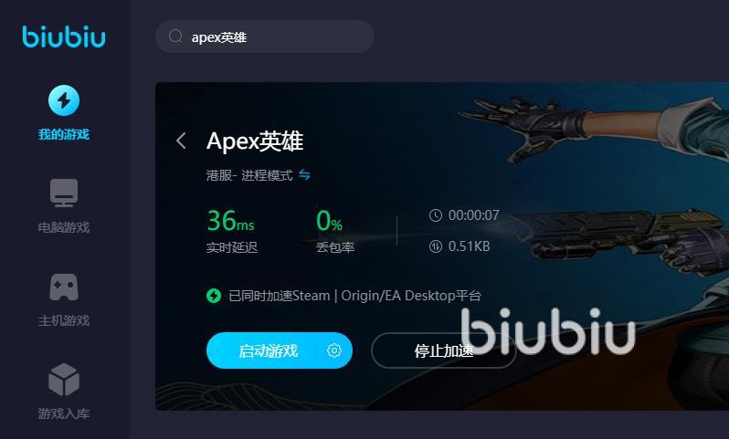
Task: Go back using the left chevron beside Apex英雄
Action: tap(181, 141)
